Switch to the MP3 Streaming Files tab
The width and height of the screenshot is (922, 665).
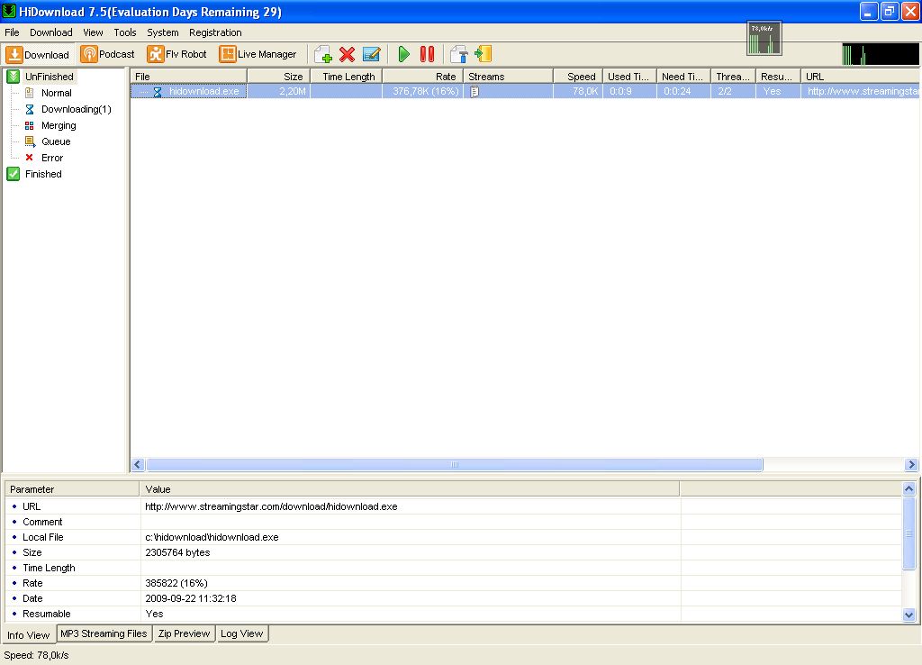[x=104, y=633]
